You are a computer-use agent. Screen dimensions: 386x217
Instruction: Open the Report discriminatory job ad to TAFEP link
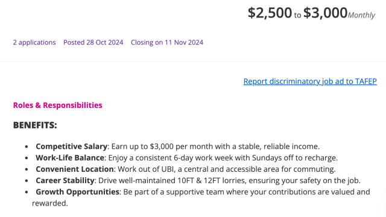pos(310,81)
